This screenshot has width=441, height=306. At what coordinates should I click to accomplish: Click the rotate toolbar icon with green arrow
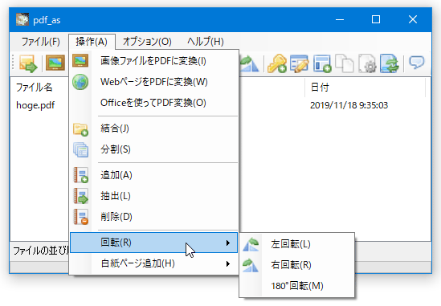tap(250, 63)
